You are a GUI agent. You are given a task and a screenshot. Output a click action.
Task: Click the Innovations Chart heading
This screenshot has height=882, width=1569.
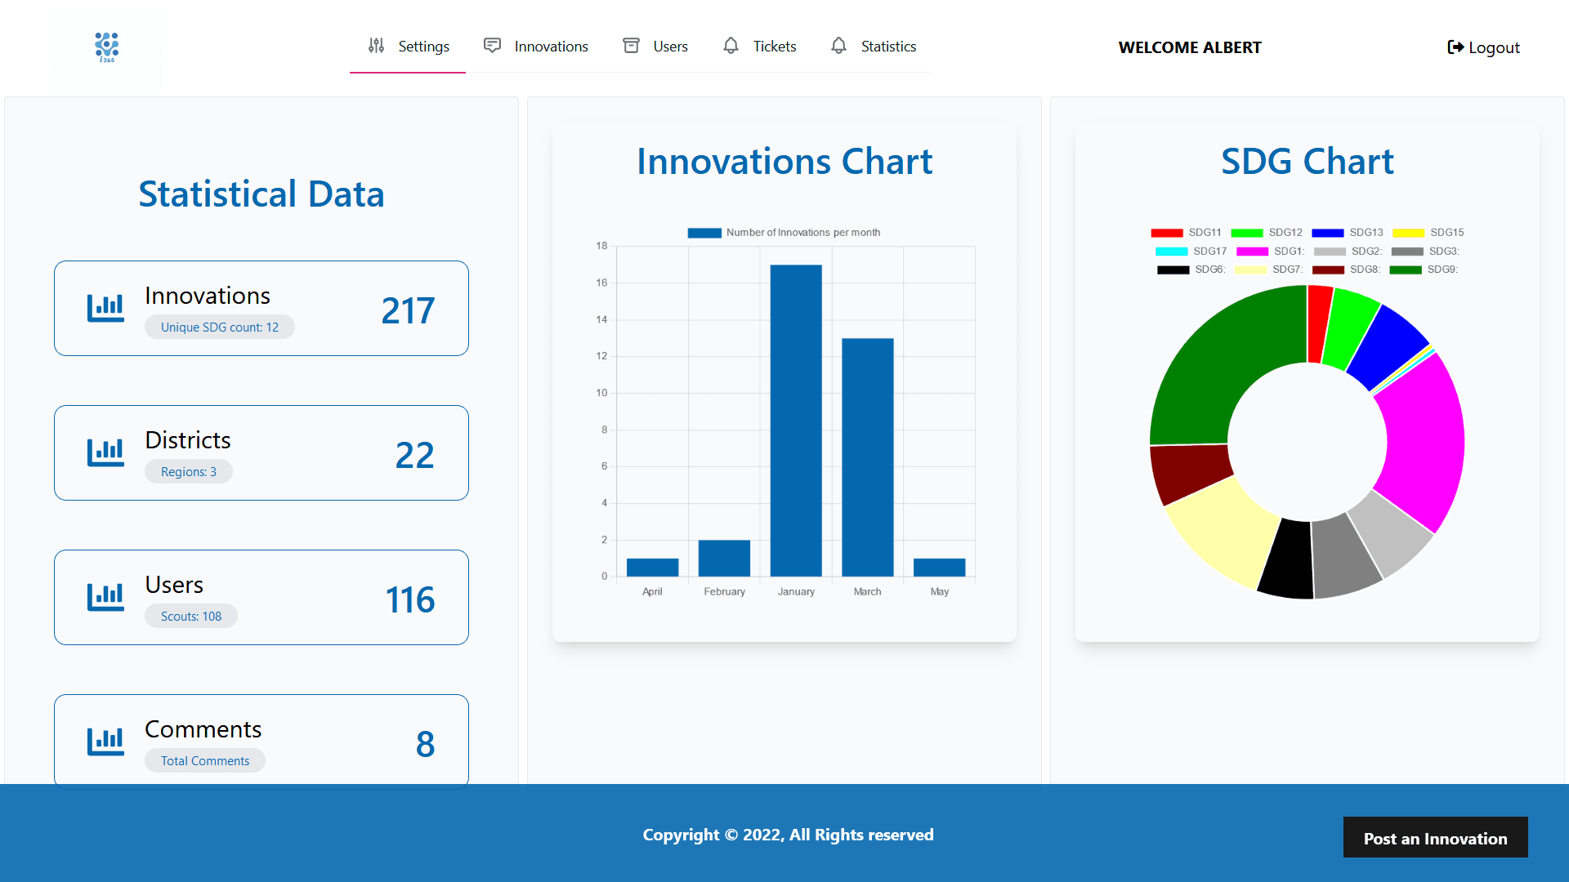pyautogui.click(x=784, y=162)
